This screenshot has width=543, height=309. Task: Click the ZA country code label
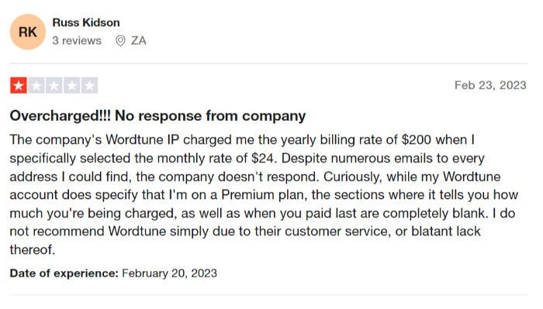point(139,41)
